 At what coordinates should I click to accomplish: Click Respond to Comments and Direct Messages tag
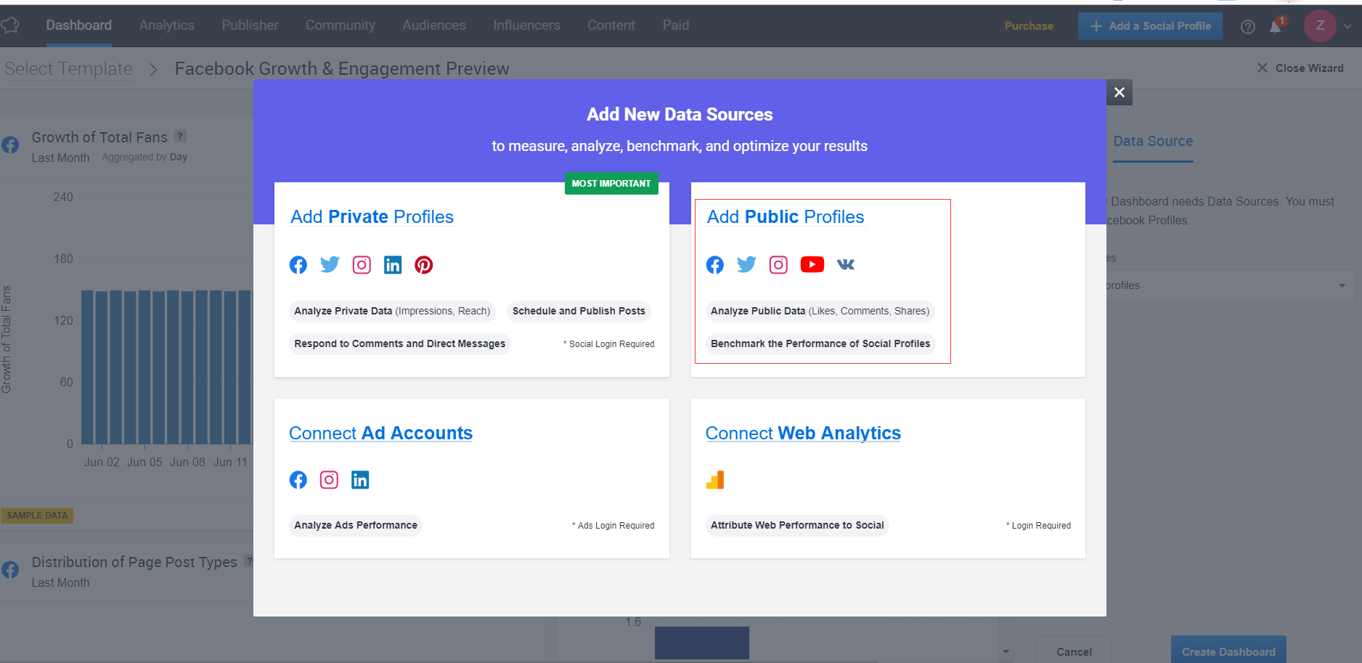click(x=400, y=344)
